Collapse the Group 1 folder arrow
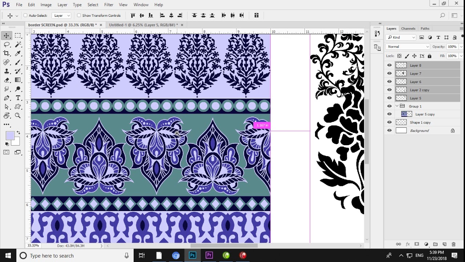This screenshot has height=262, width=465. pyautogui.click(x=397, y=106)
